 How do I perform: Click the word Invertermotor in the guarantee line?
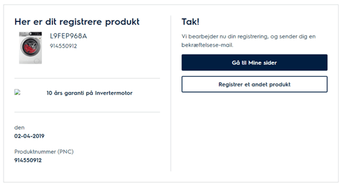click(x=114, y=93)
